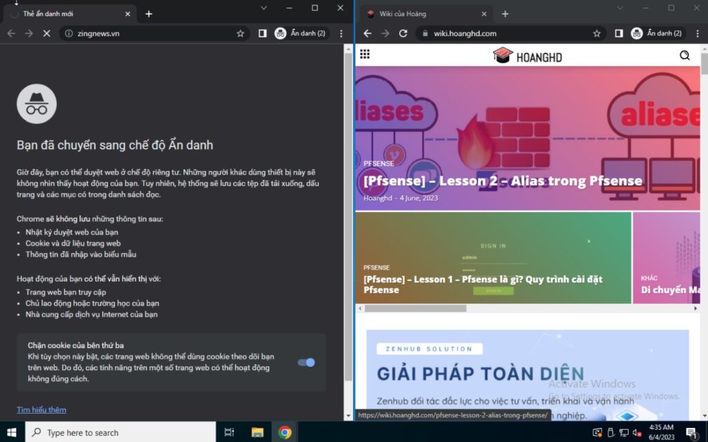
Task: Open Chrome menu in left window
Action: 341,33
